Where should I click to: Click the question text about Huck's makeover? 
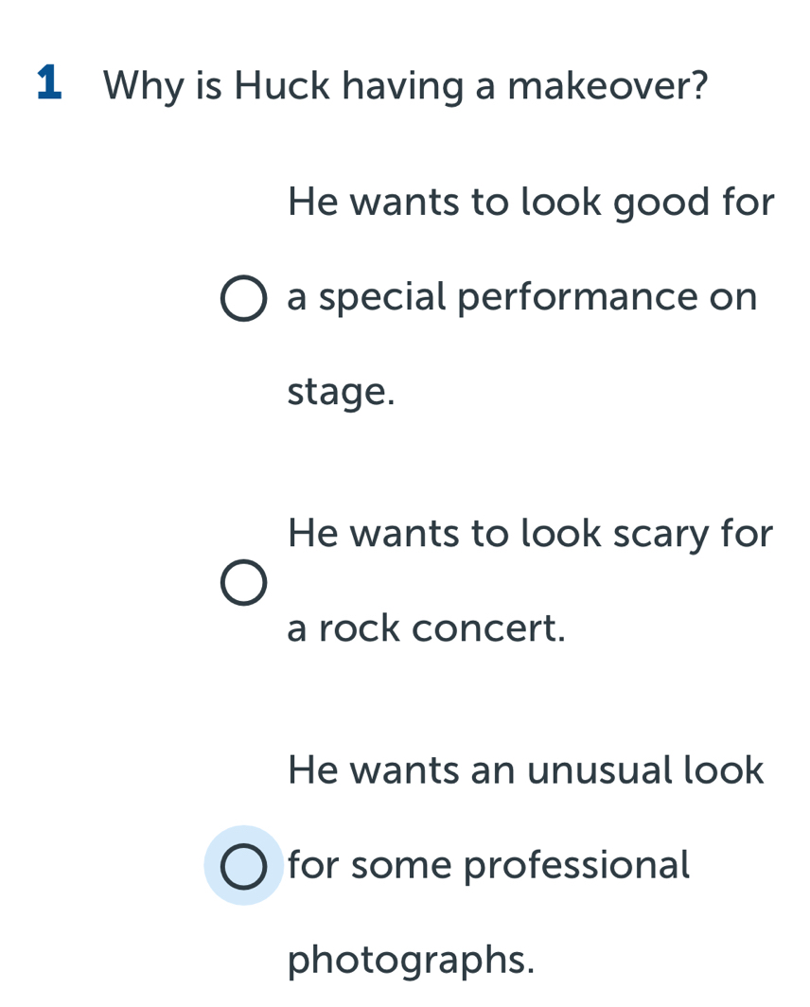(x=407, y=87)
